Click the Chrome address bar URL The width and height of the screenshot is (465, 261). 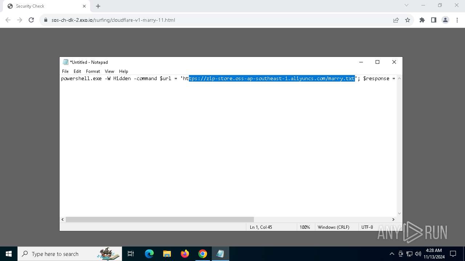point(113,20)
